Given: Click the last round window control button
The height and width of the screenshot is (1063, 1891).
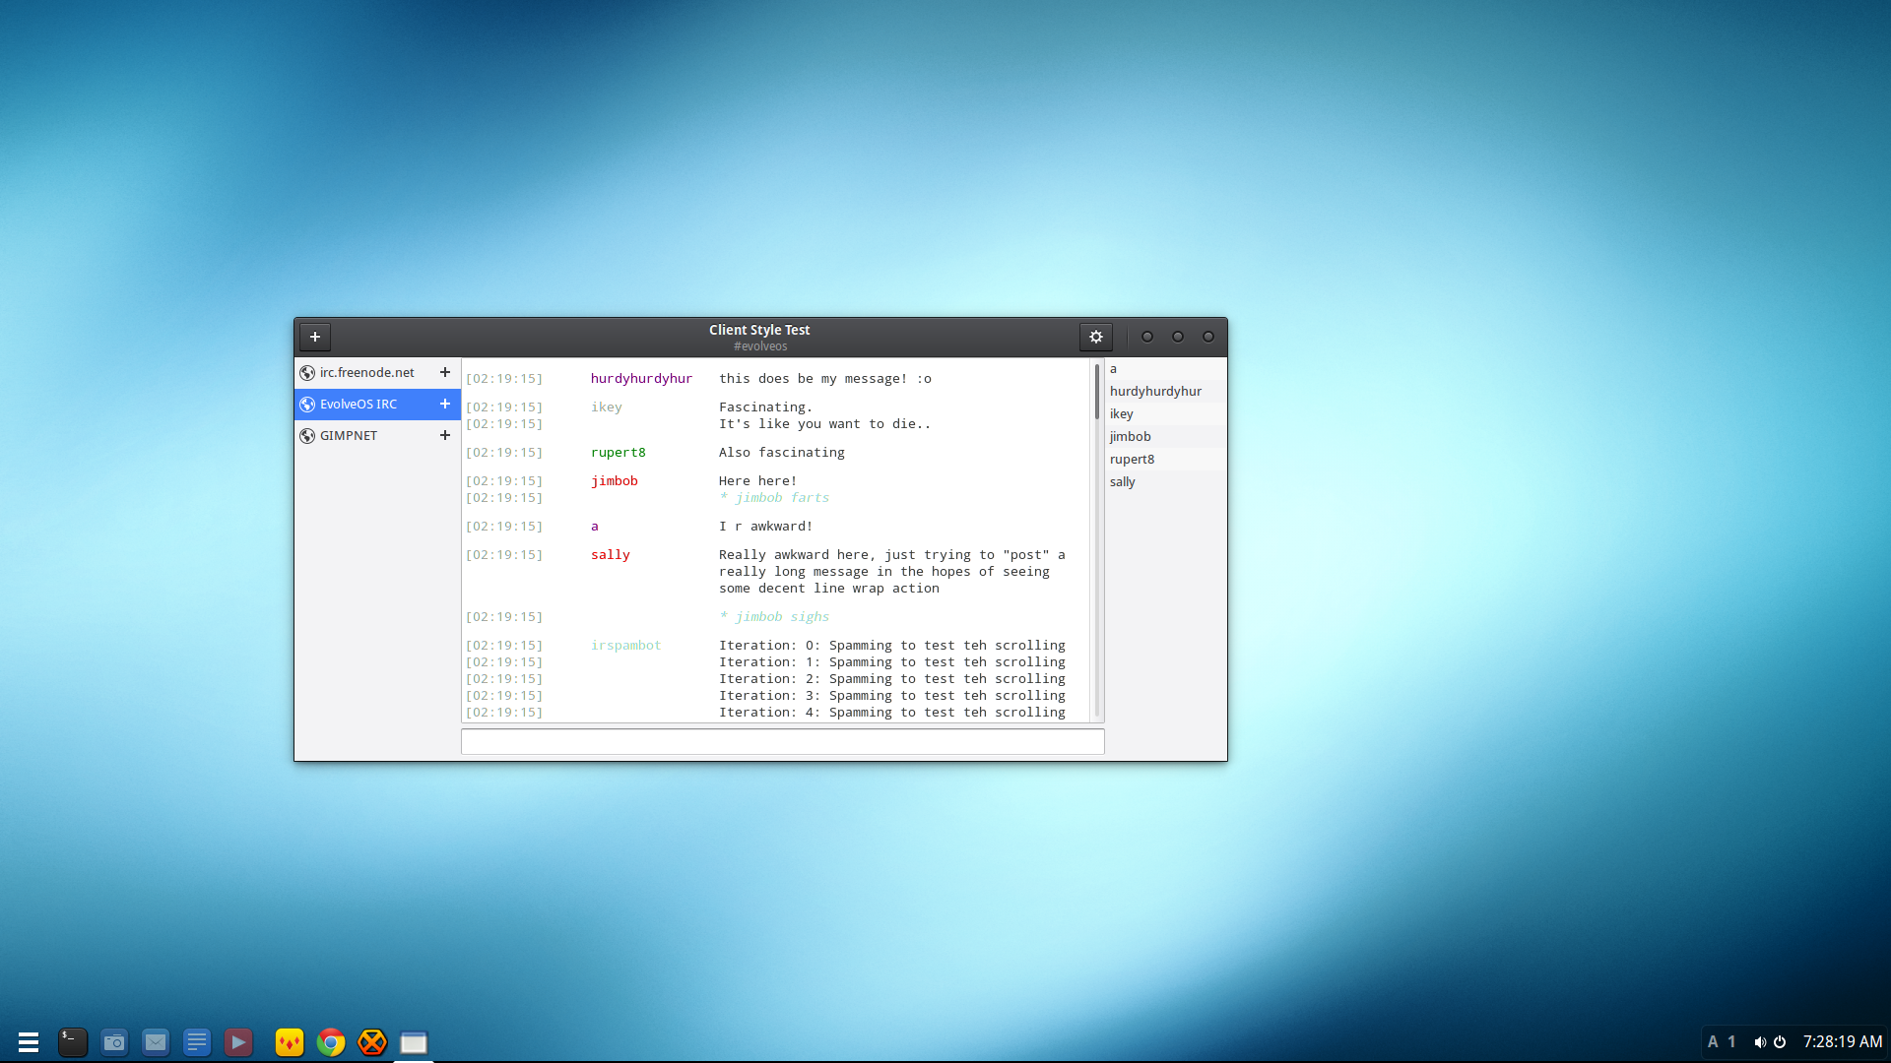Looking at the screenshot, I should (1208, 337).
